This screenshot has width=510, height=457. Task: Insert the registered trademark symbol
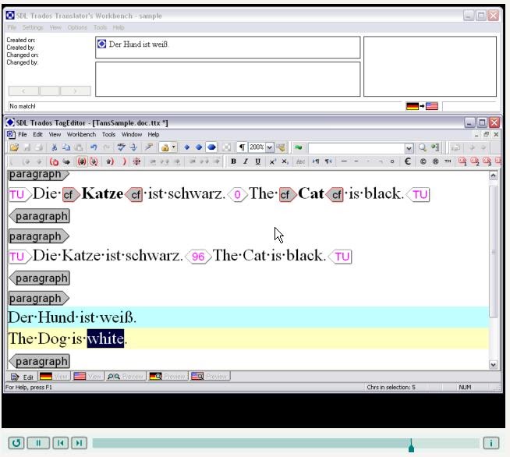[435, 161]
